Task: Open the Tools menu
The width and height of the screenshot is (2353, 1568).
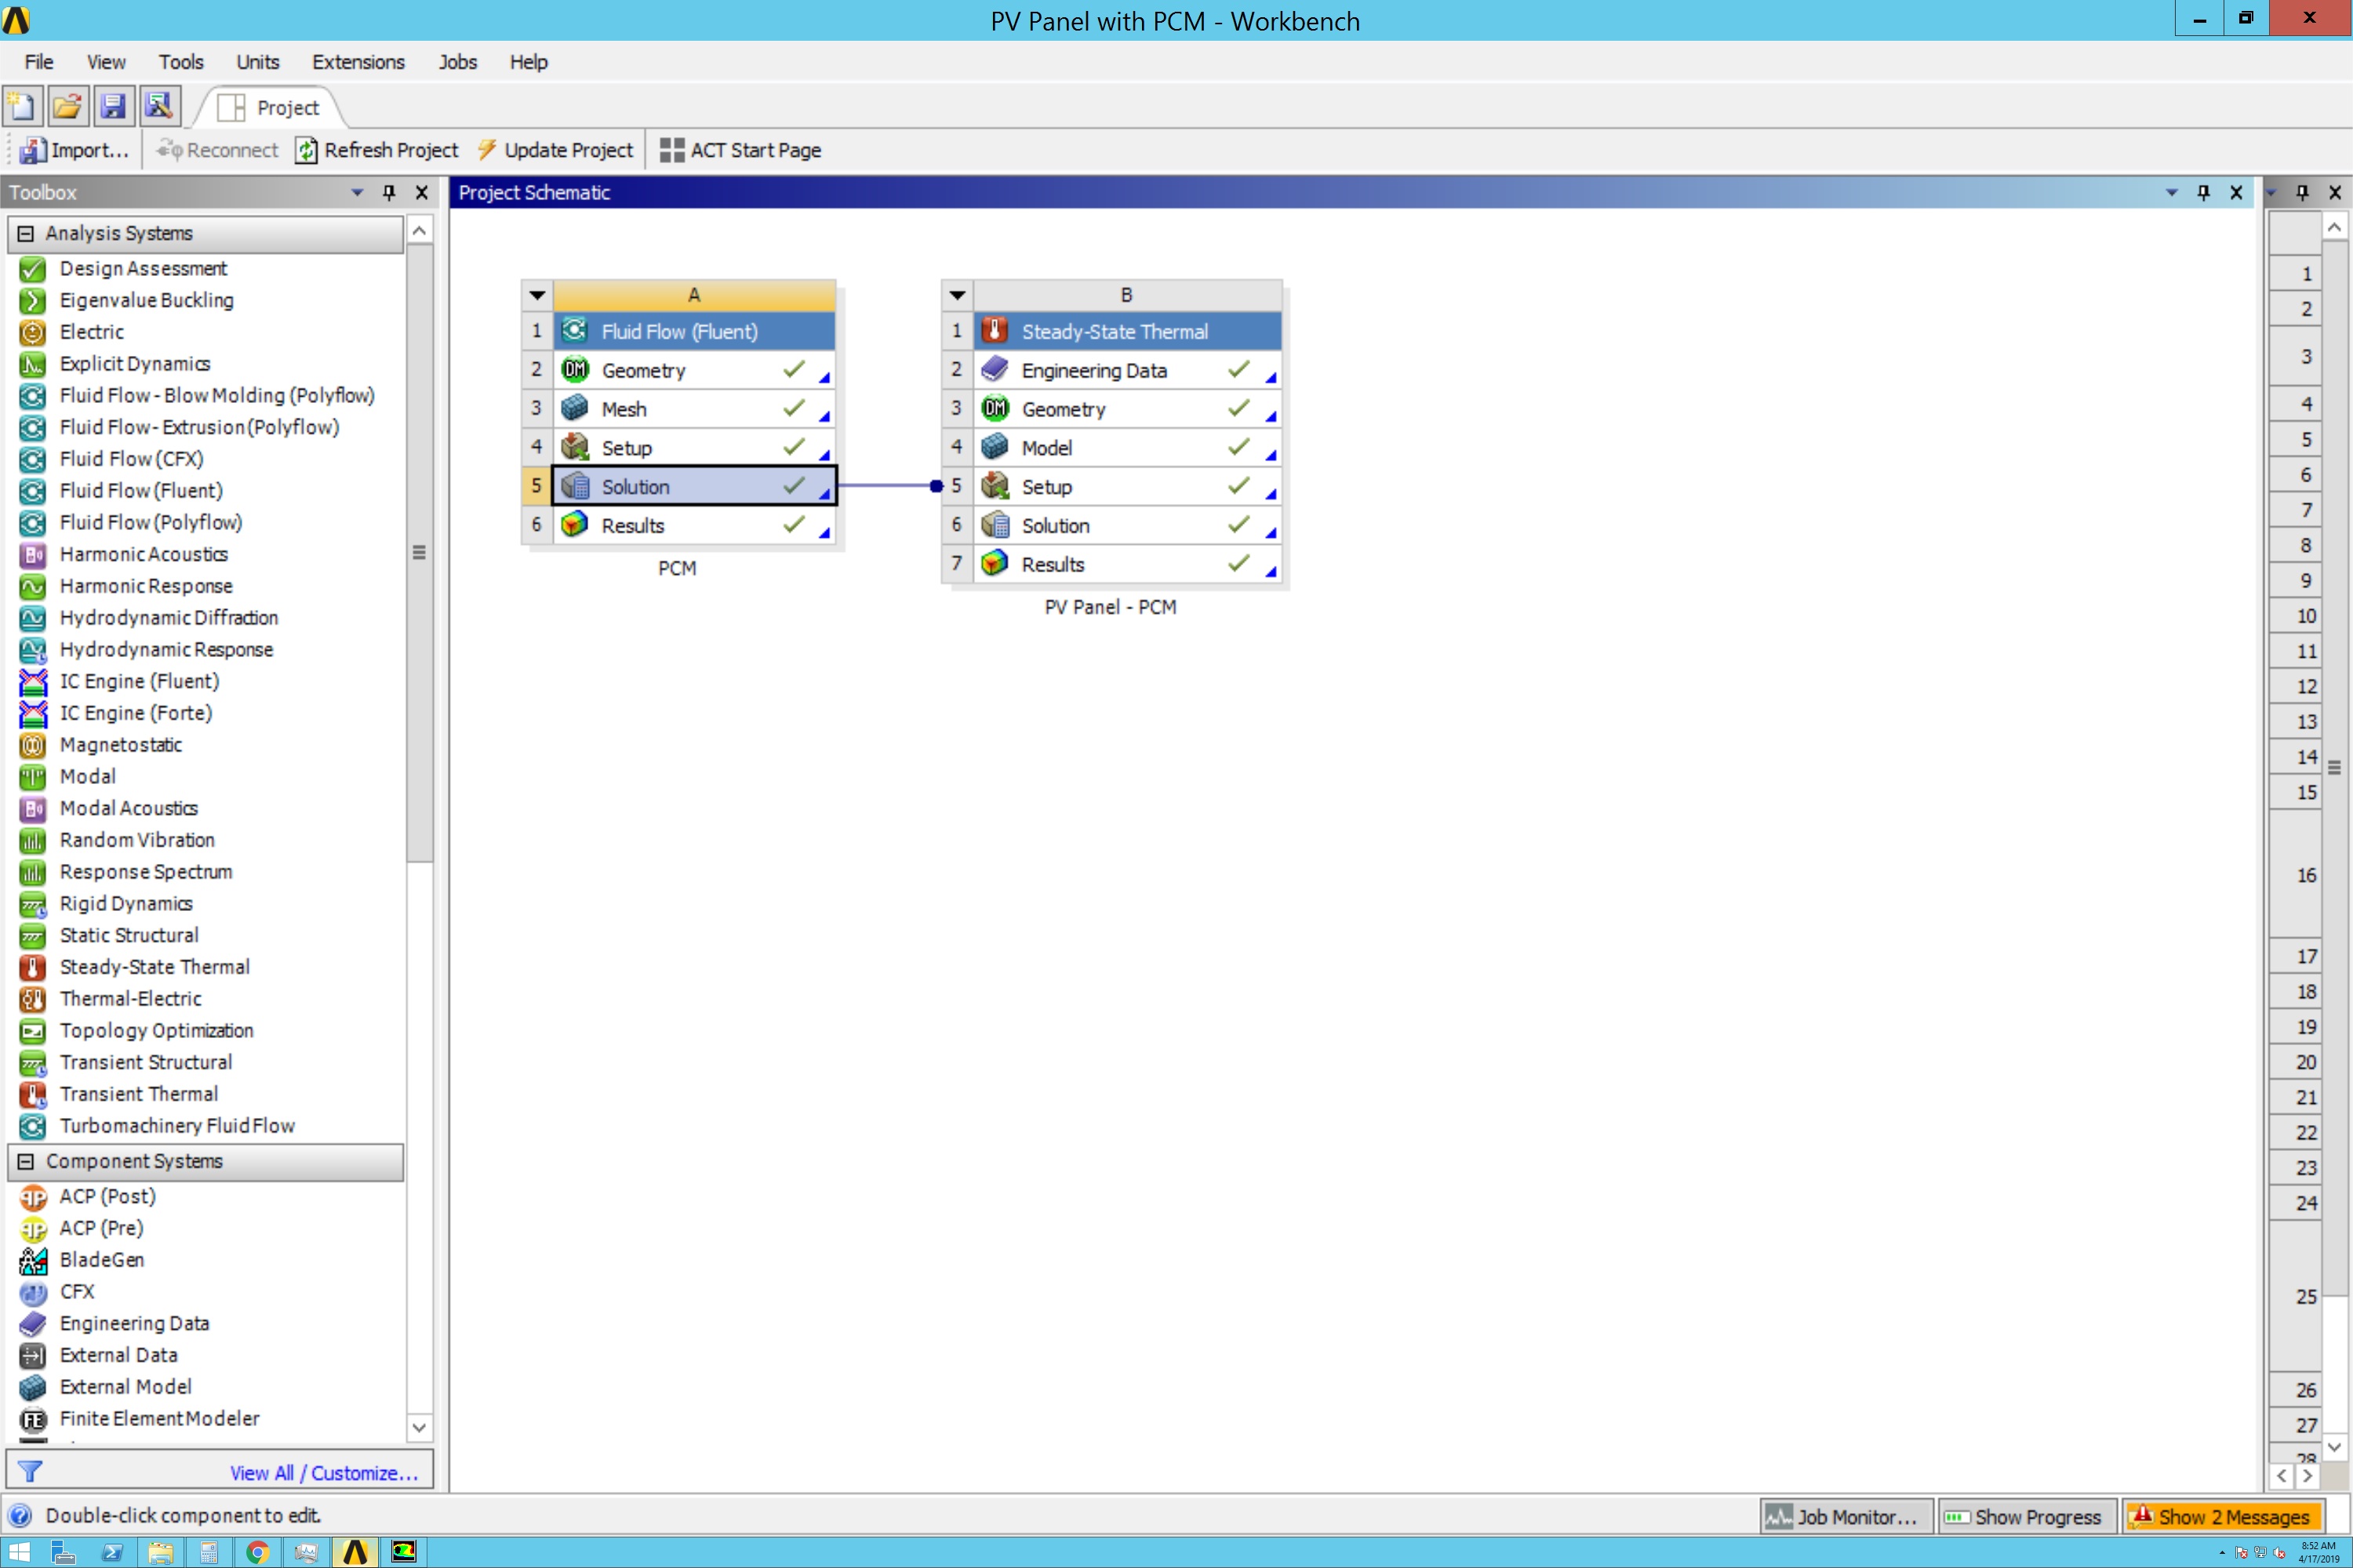Action: 181,62
